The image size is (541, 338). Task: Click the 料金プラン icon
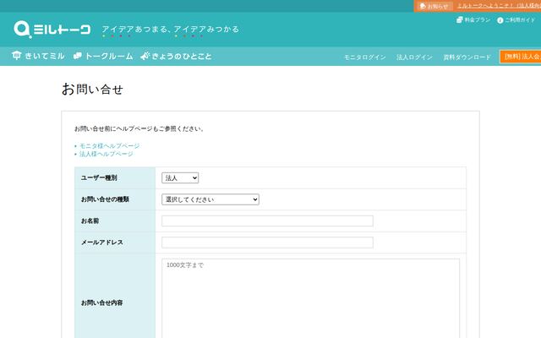459,20
